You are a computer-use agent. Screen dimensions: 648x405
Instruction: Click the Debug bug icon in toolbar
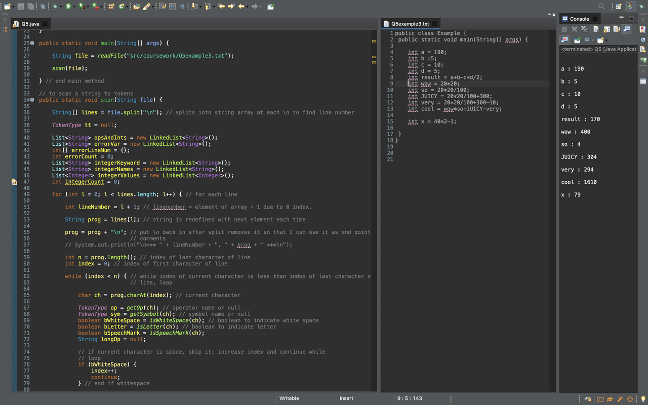(56, 7)
